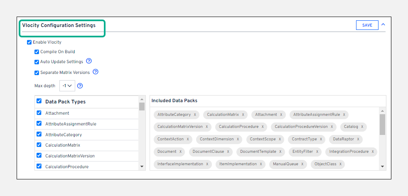Open the Max depth dropdown
The width and height of the screenshot is (408, 196).
67,86
